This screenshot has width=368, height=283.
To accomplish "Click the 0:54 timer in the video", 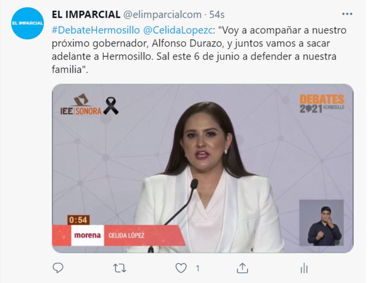I will pos(78,220).
